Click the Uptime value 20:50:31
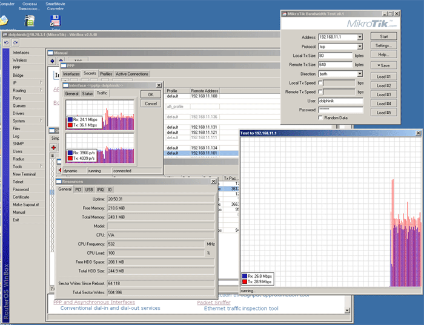424x325 pixels. [x=161, y=199]
